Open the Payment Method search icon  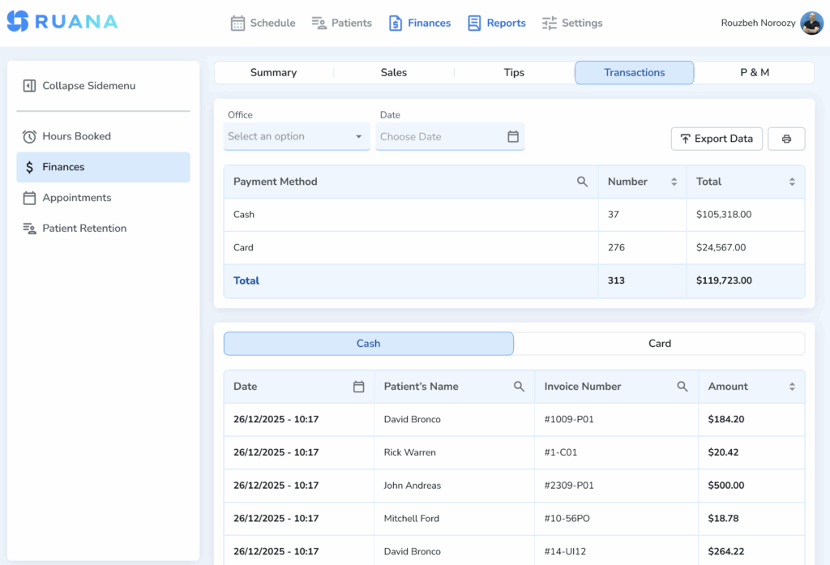coord(582,182)
